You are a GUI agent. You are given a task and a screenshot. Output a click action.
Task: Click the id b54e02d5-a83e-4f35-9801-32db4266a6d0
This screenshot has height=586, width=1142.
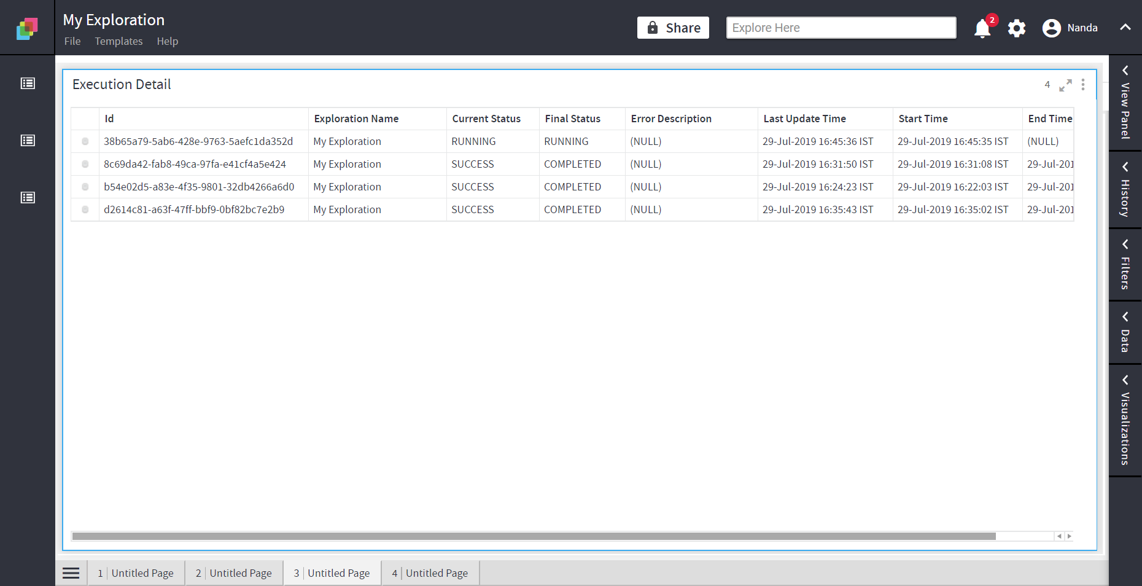(x=199, y=187)
